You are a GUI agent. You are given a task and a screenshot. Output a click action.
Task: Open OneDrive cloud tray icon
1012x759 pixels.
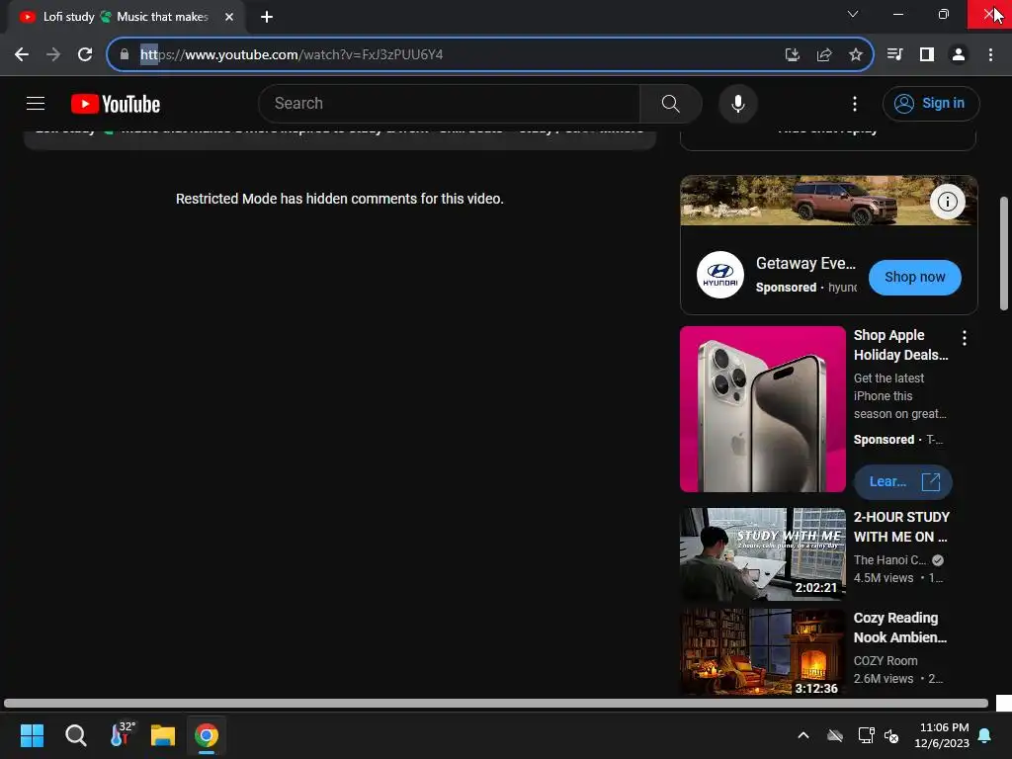tap(835, 735)
